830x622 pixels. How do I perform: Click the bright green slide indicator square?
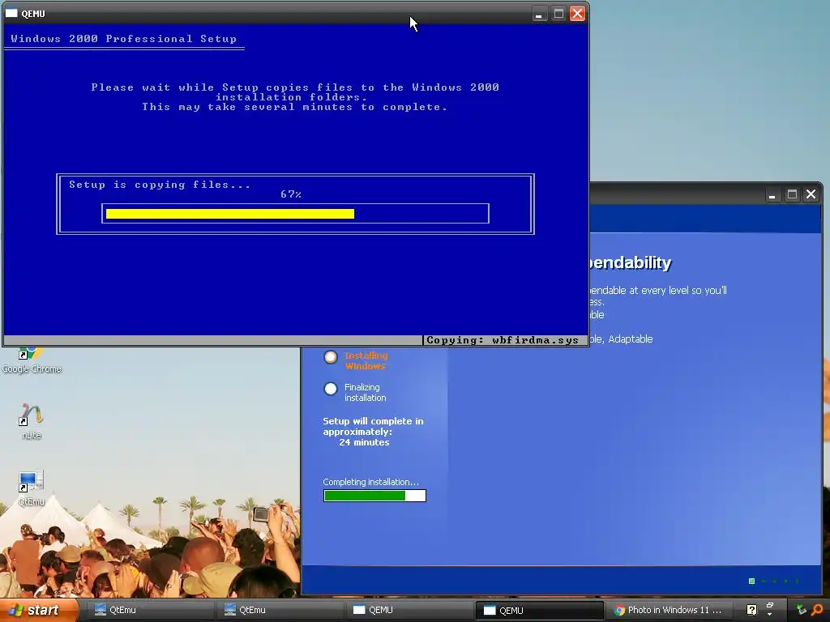[751, 582]
